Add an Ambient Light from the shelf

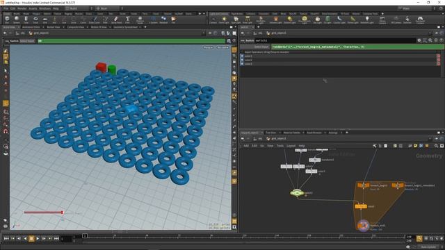click(x=367, y=19)
